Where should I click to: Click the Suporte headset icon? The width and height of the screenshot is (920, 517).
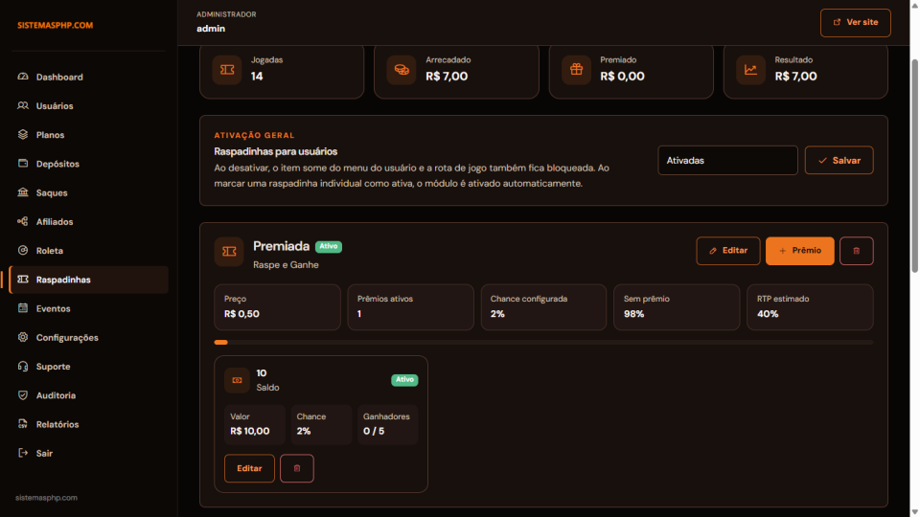coord(23,366)
